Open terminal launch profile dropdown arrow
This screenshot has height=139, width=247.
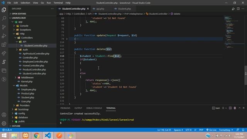[226, 108]
